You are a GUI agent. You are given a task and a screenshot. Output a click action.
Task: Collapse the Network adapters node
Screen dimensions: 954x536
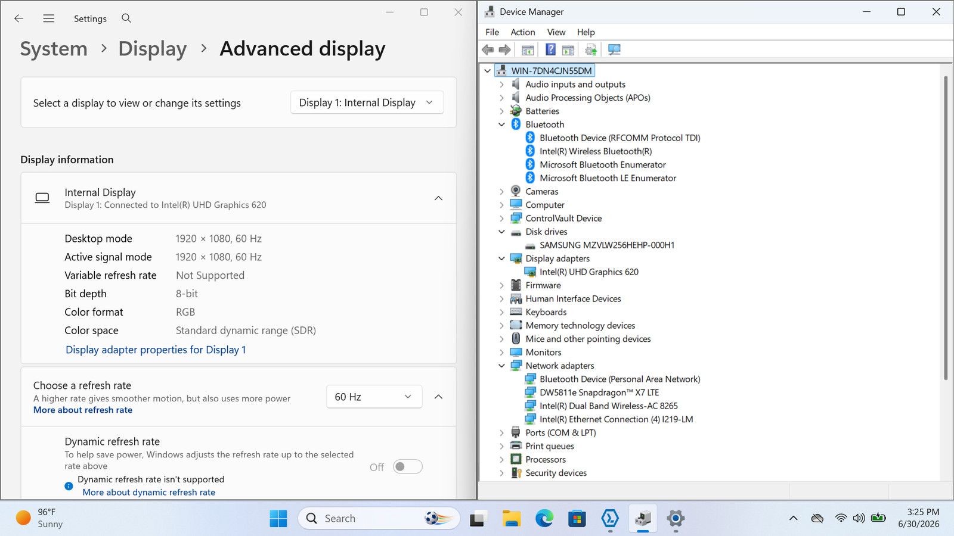pos(501,366)
